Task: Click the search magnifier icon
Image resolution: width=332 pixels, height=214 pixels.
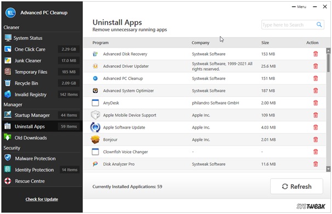Action: point(319,25)
